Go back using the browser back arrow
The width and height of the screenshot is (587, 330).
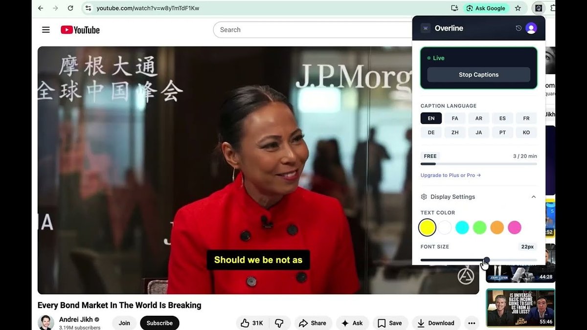click(x=41, y=8)
